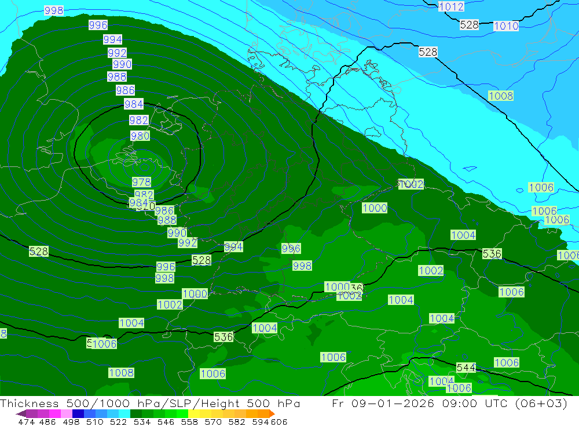The width and height of the screenshot is (579, 425).
Task: Click the purple arrow at legend start
Action: [21, 413]
